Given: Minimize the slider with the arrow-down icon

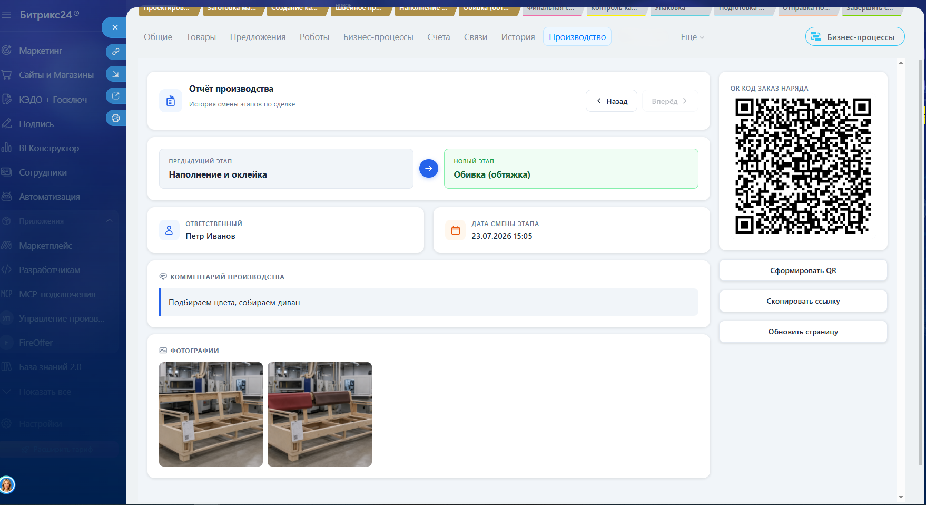Looking at the screenshot, I should click(x=116, y=74).
